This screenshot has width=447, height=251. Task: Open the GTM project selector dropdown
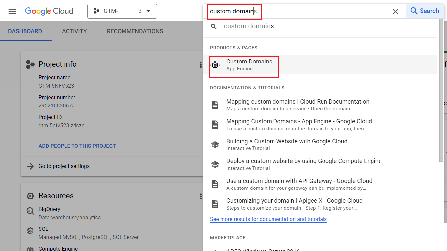[122, 11]
